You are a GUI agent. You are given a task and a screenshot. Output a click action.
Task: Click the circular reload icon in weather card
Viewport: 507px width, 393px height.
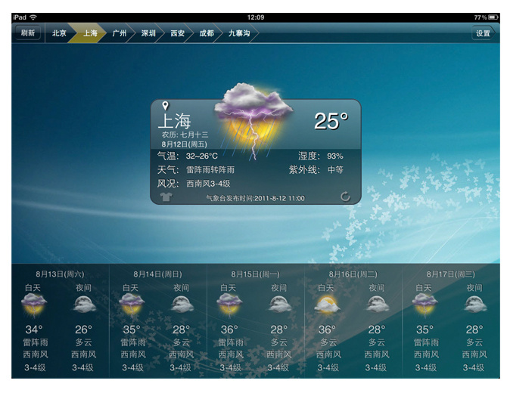(345, 196)
